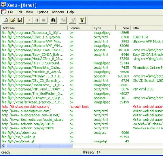Pause checking with the pause button
The height and width of the screenshot is (156, 163).
(x=36, y=20)
